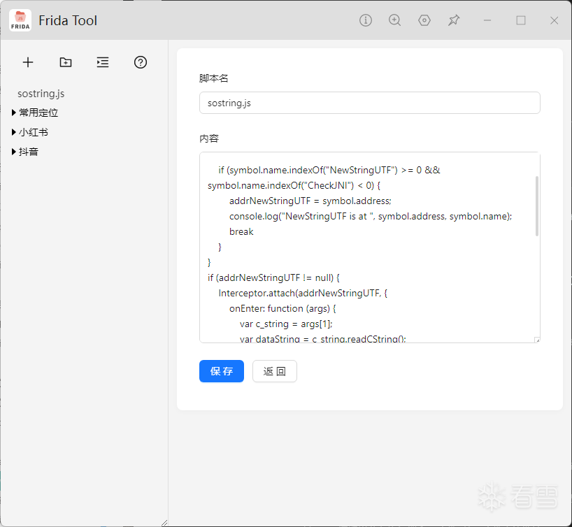Create new folder with folder-plus icon

pyautogui.click(x=66, y=62)
